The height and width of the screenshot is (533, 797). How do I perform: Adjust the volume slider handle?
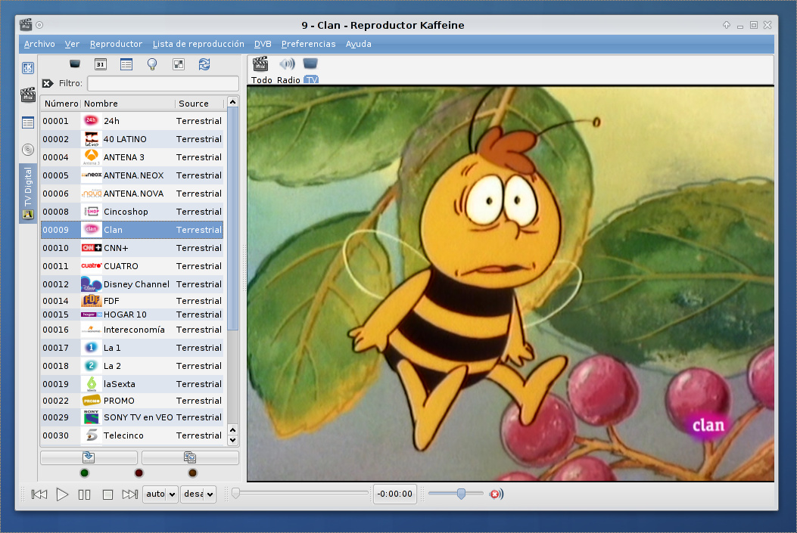(x=461, y=494)
